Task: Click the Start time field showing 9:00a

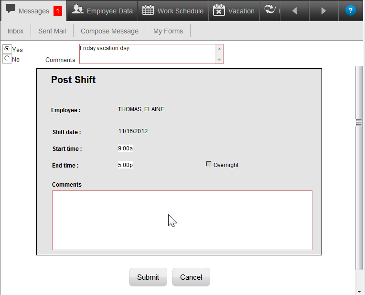Action: 125,148
